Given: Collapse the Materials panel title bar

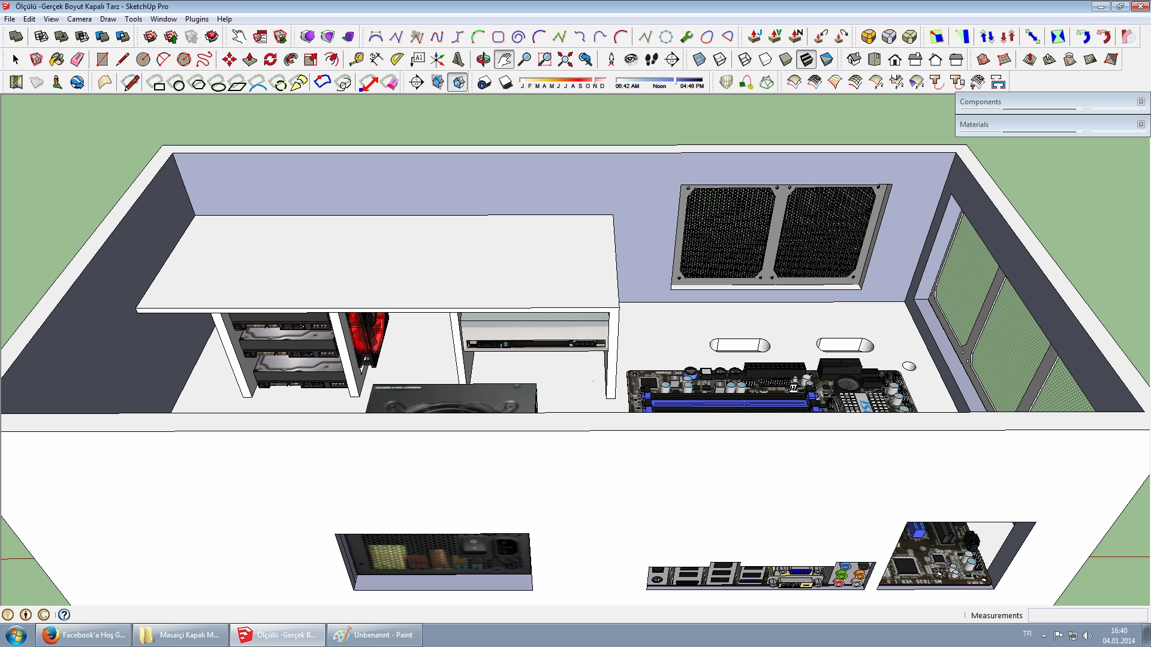Looking at the screenshot, I should (1045, 125).
